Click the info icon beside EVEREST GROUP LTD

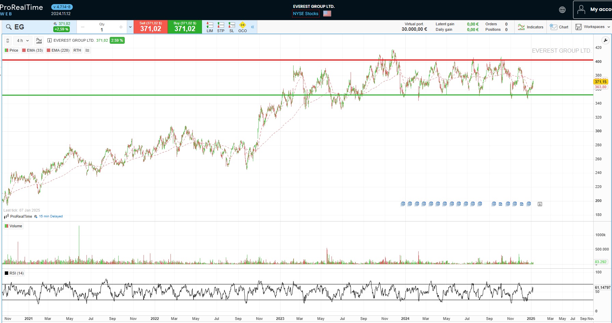pos(49,40)
